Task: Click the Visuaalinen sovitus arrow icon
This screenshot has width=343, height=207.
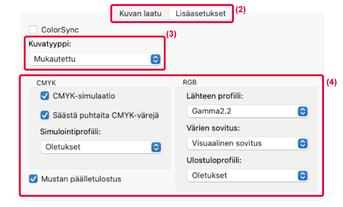Action: pyautogui.click(x=303, y=143)
